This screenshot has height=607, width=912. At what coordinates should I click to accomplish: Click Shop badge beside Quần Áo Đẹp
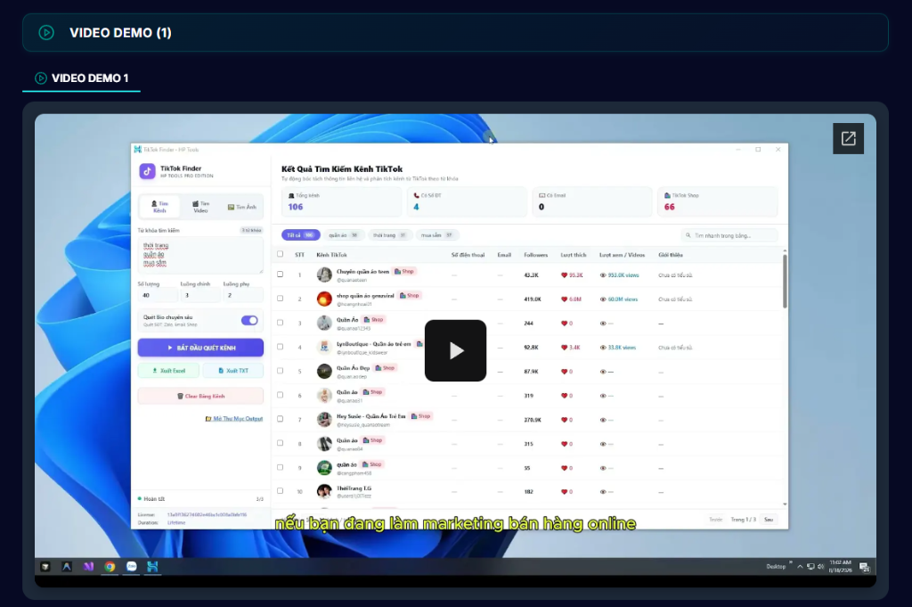tap(385, 368)
